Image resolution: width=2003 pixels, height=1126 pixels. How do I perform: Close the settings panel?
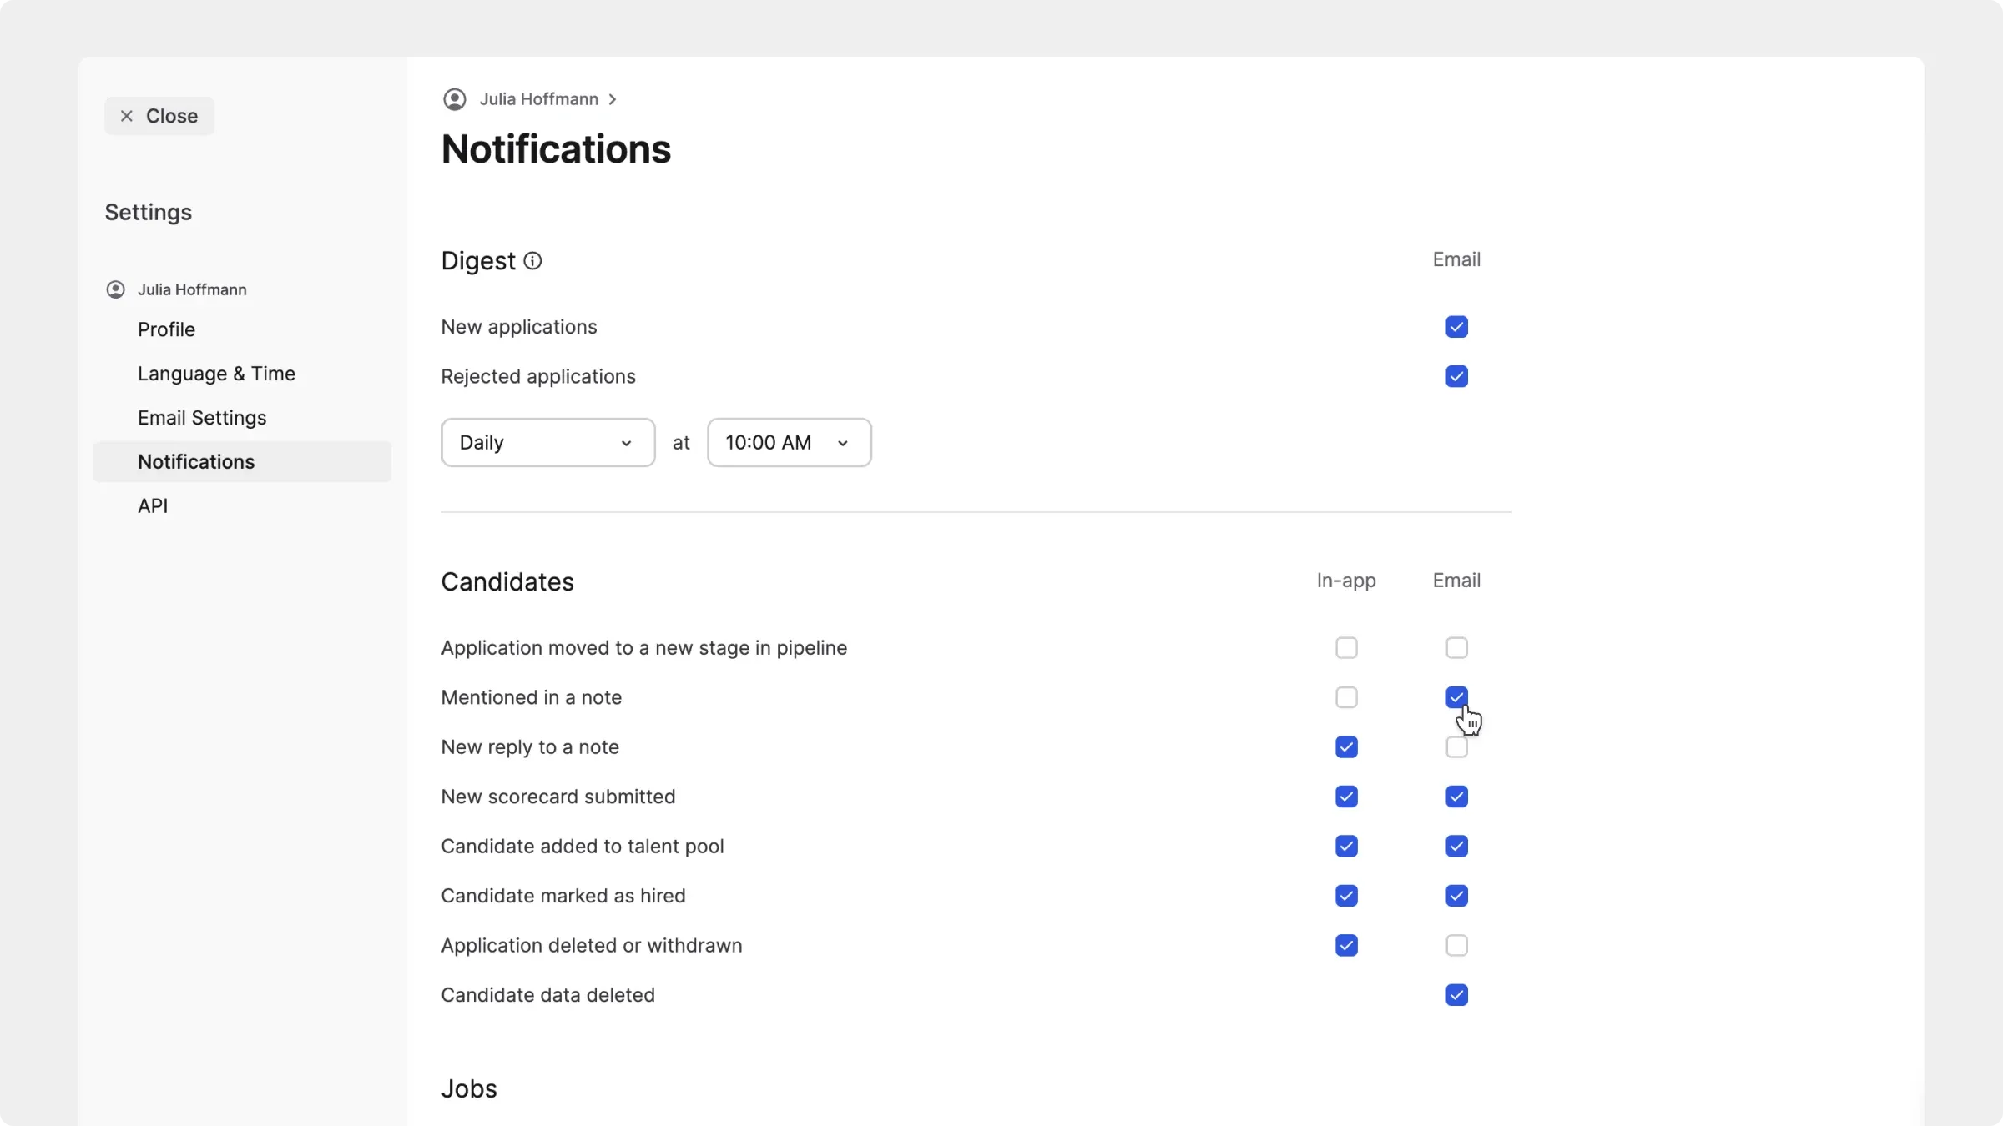[x=159, y=116]
